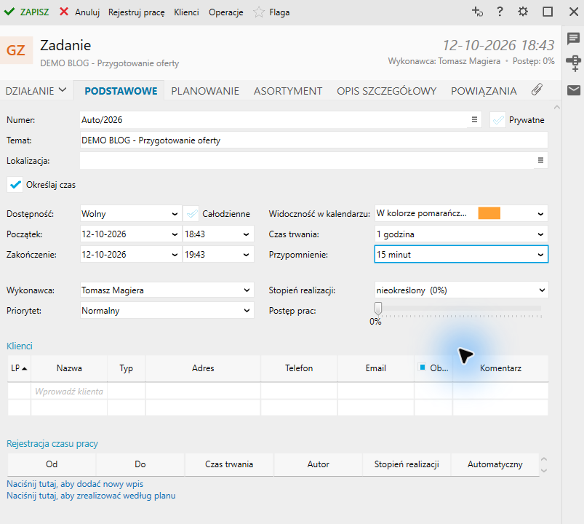Click link to add new work entry
This screenshot has width=584, height=524.
(x=75, y=484)
